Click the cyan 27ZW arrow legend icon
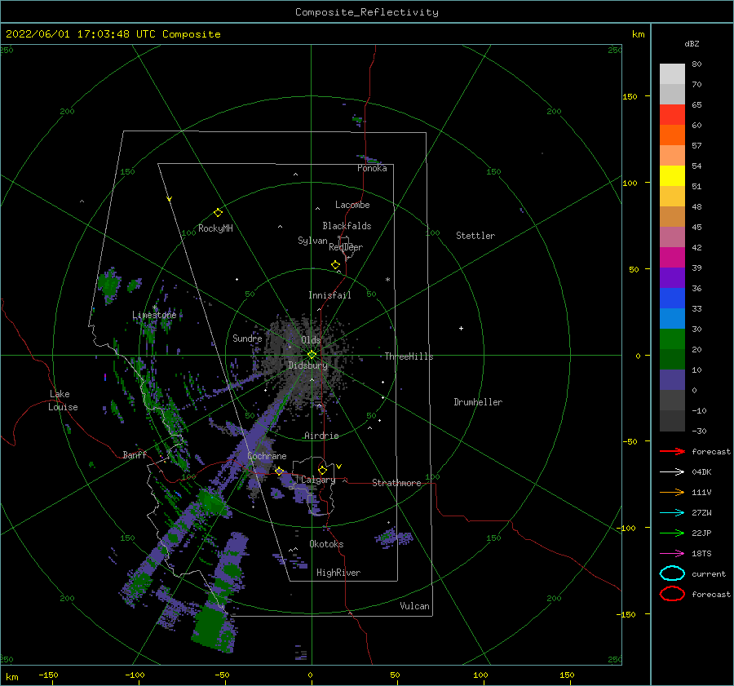The height and width of the screenshot is (686, 734). [x=673, y=513]
